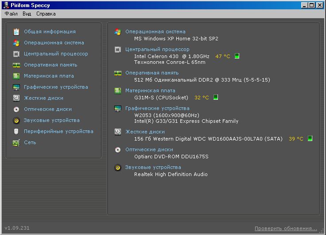Click the hard drive icon in the summary panel
This screenshot has height=235, width=326.
(118, 132)
